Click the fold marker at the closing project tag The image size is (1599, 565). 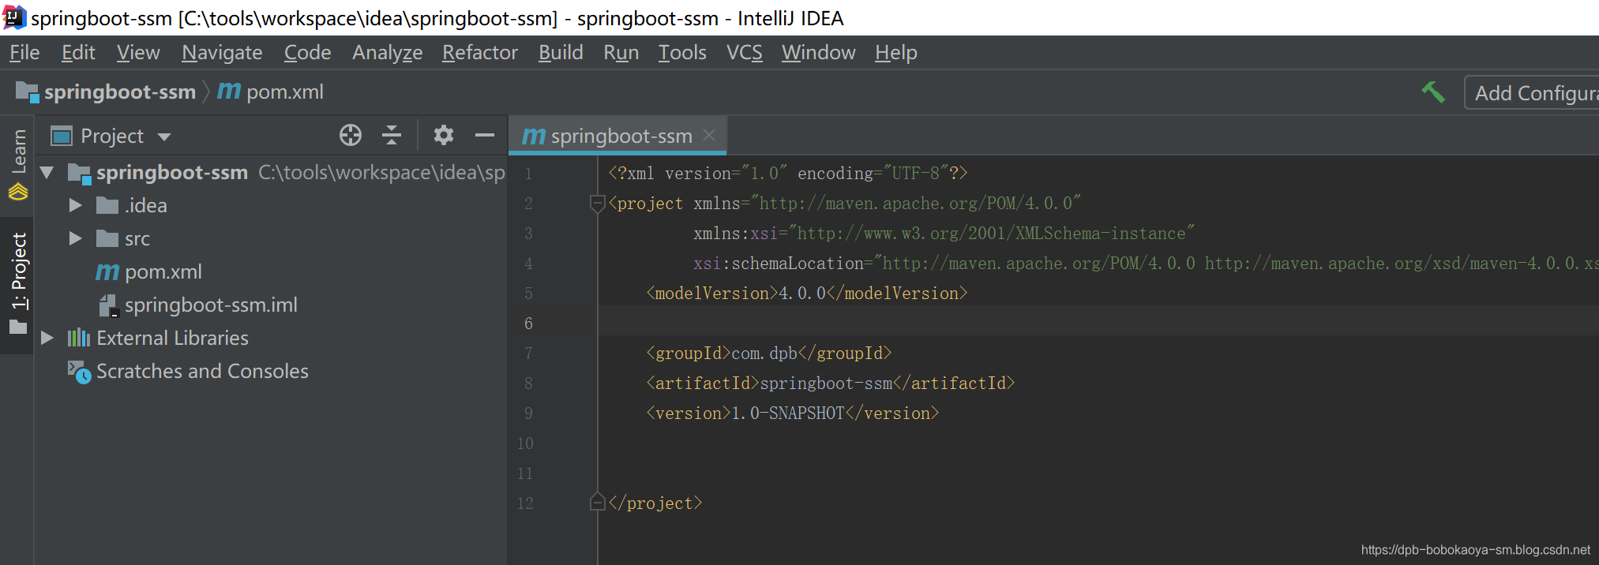point(598,503)
